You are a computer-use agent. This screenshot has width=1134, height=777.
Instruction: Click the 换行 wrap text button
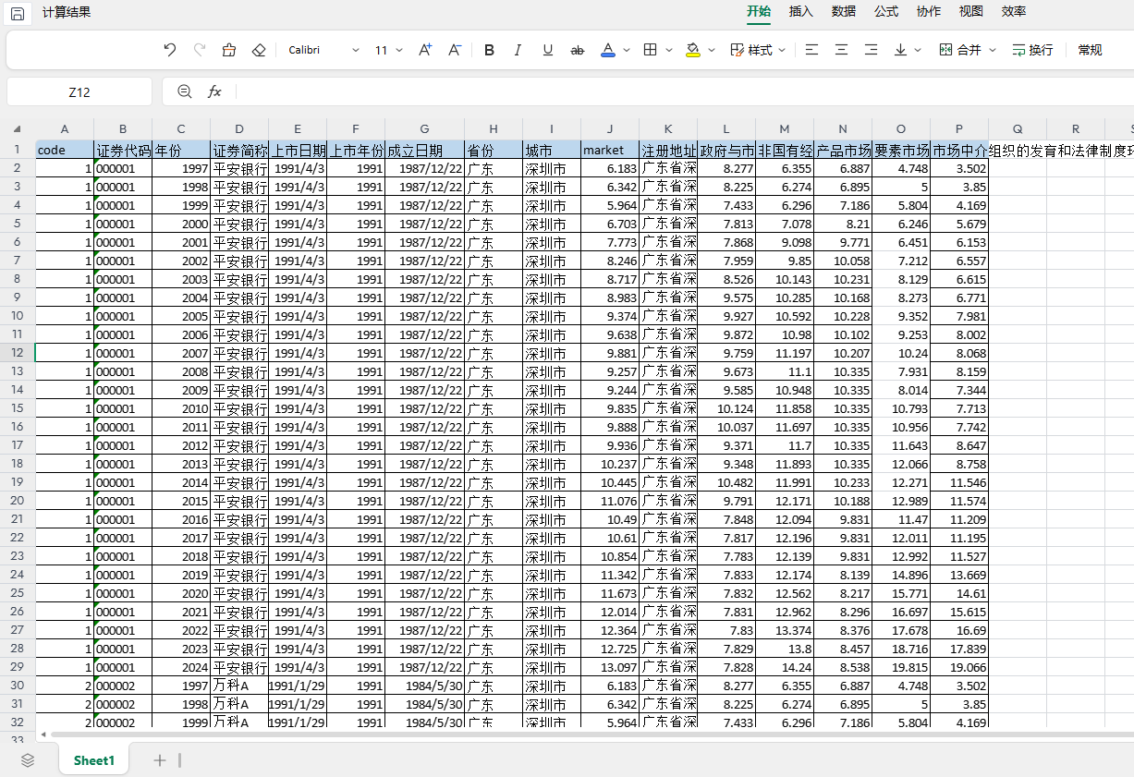point(1032,50)
